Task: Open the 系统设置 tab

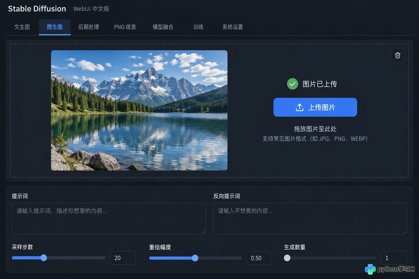Action: [x=233, y=27]
